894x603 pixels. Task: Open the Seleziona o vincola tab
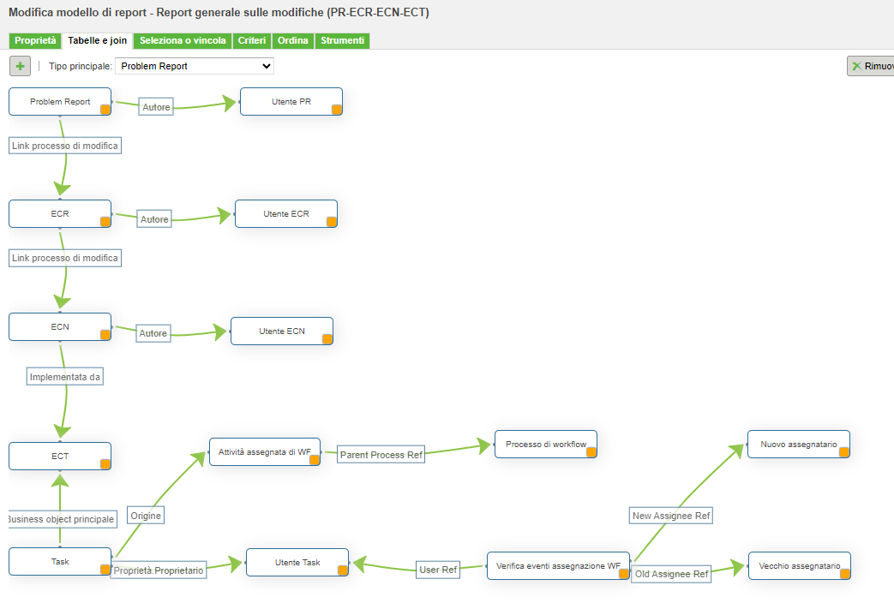pos(183,40)
